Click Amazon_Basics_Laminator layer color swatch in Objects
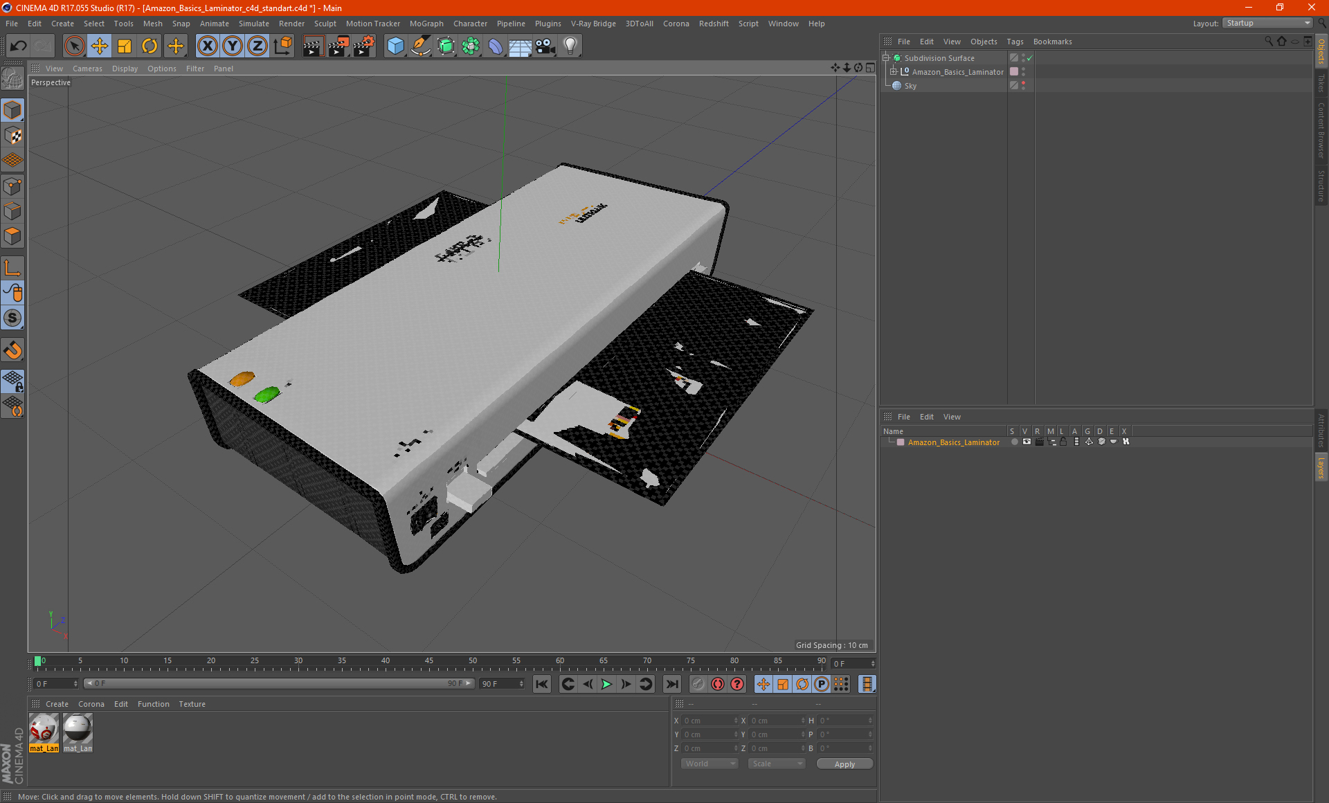This screenshot has height=803, width=1329. point(1014,72)
